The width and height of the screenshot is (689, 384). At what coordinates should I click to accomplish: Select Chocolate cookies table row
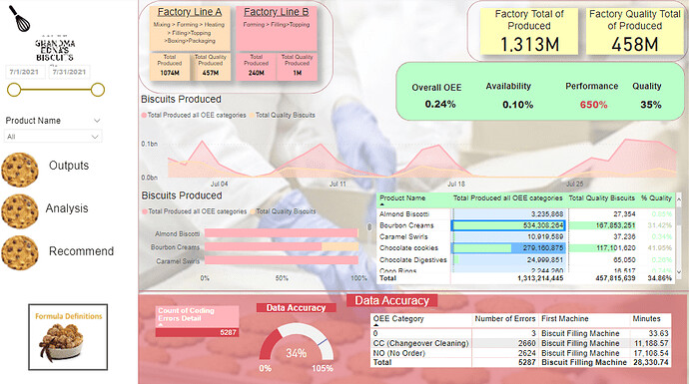point(525,248)
